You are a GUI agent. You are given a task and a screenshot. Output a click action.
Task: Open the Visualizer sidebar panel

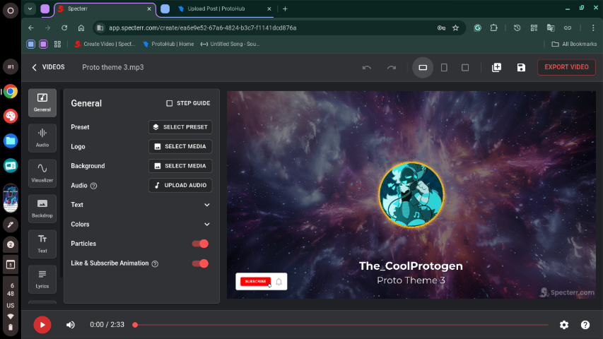(x=42, y=172)
